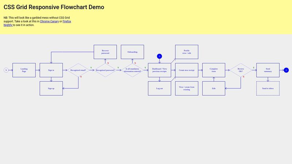Click the CSS Grid Responsive Flowchart Demo heading
The width and height of the screenshot is (292, 164).
(54, 7)
